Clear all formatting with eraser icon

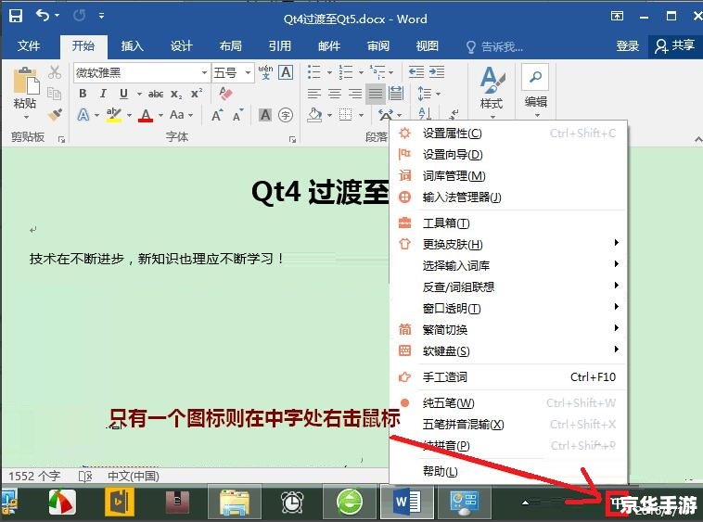click(226, 94)
